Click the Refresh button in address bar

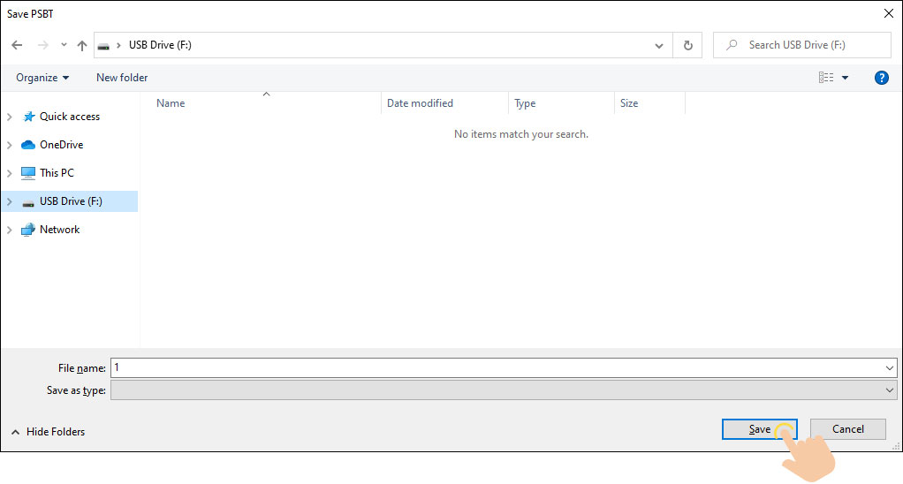coord(687,45)
